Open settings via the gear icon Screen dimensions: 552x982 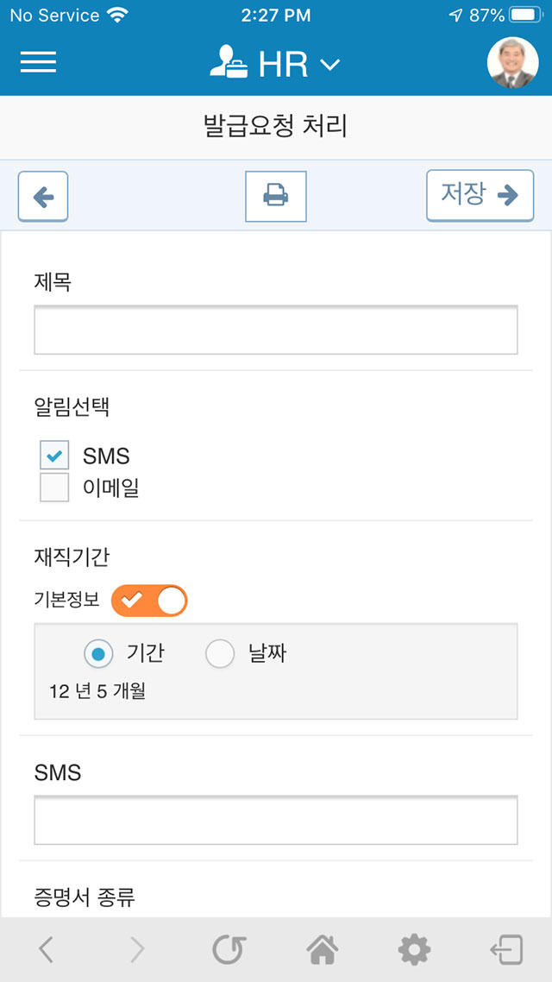point(414,950)
